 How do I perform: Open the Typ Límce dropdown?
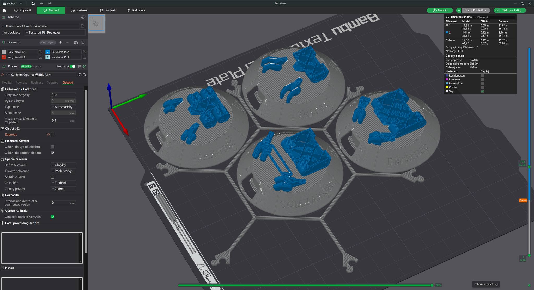[x=63, y=107]
